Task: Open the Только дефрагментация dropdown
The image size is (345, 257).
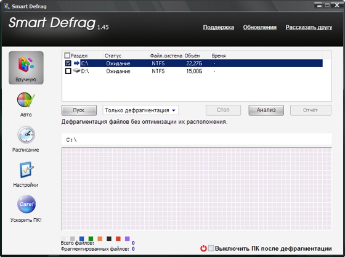Action: click(140, 110)
